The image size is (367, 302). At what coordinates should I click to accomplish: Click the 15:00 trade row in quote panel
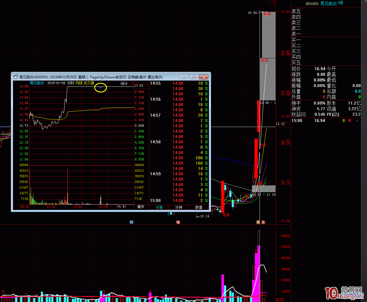[x=326, y=121]
